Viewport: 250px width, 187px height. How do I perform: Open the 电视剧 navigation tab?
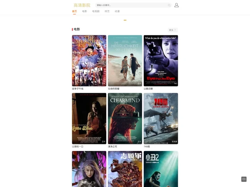click(x=96, y=11)
